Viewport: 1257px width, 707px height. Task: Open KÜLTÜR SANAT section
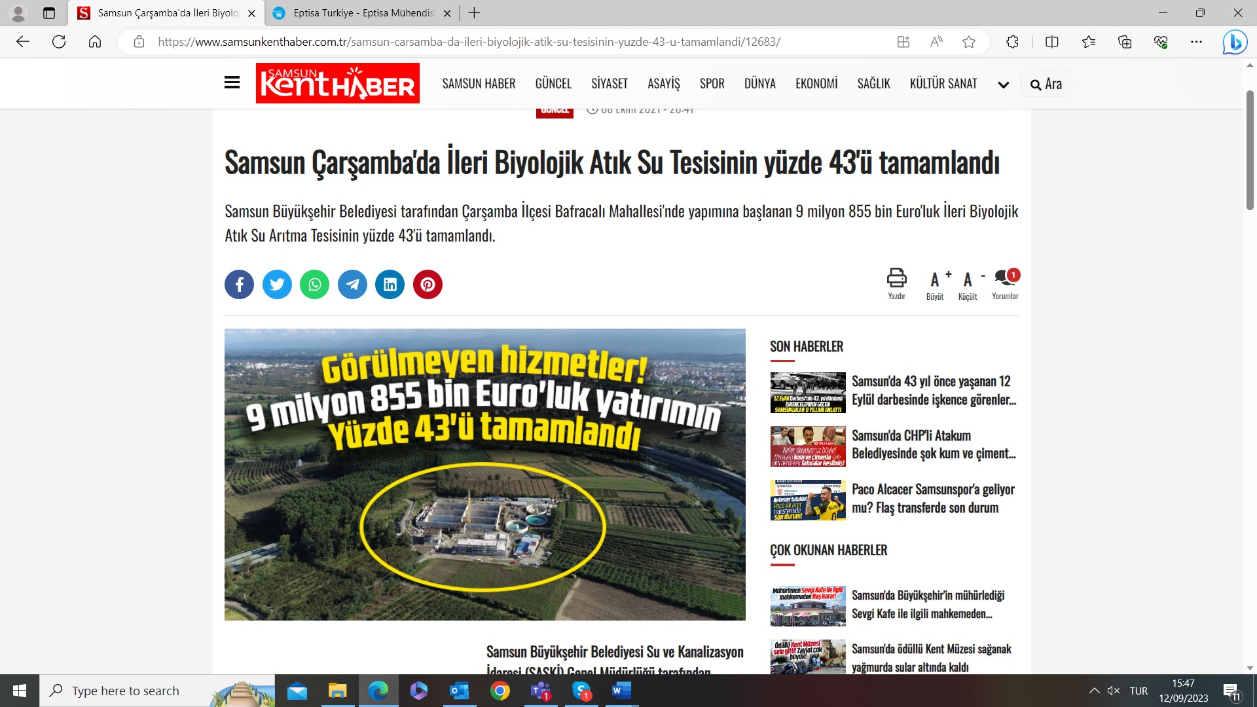coord(943,84)
